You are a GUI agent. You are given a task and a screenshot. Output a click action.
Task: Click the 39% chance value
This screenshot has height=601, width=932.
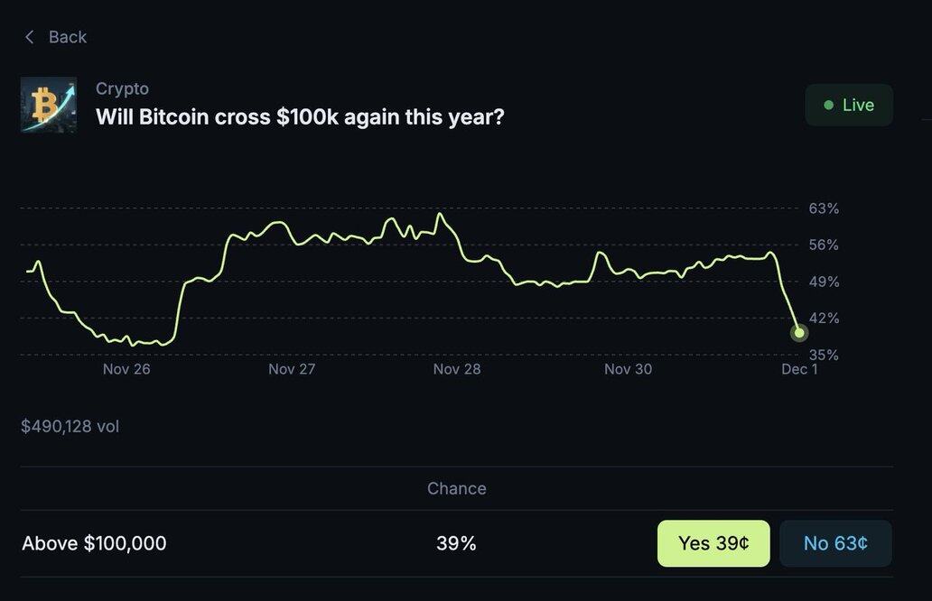(x=456, y=543)
